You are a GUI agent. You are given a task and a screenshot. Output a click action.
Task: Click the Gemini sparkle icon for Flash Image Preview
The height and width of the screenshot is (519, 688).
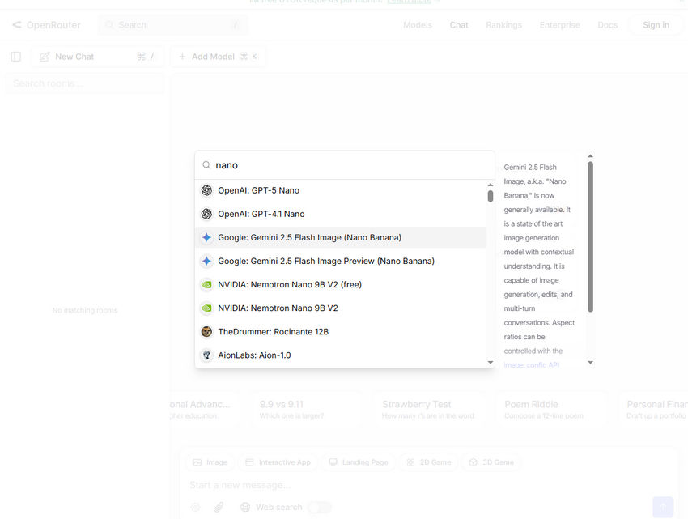coord(206,261)
